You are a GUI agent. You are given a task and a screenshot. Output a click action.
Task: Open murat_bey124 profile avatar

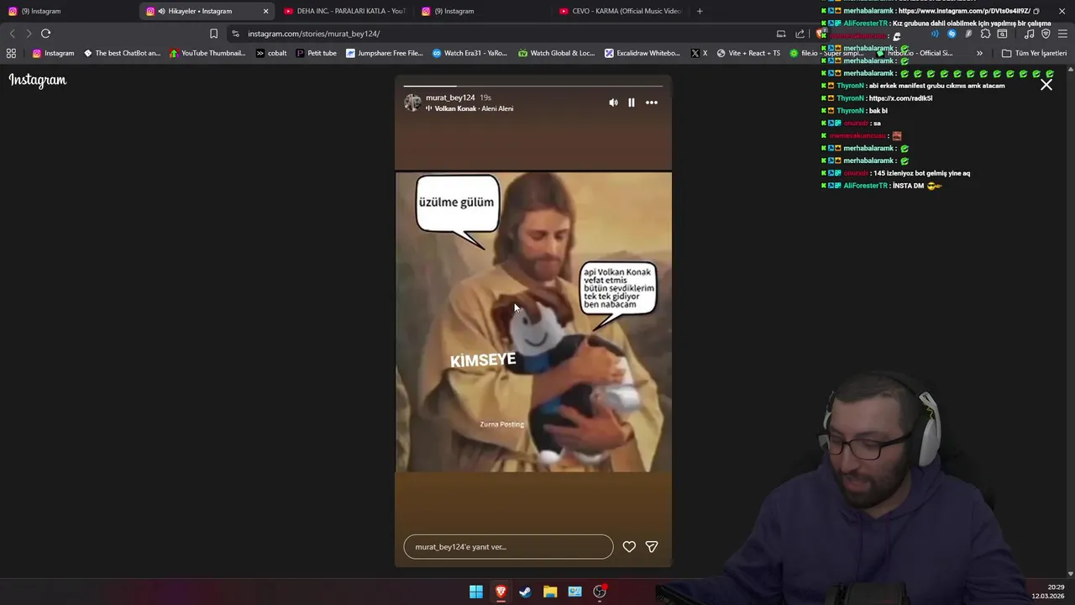click(x=412, y=103)
